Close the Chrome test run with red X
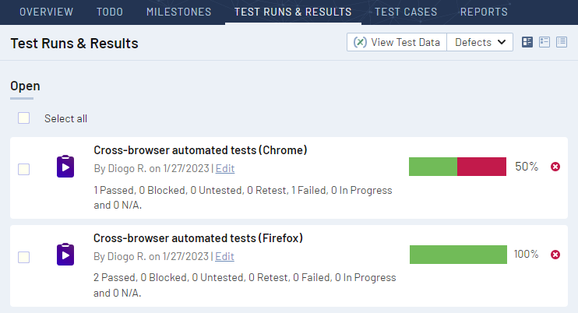The width and height of the screenshot is (578, 313). [555, 167]
